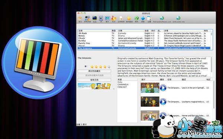Choose CHANNEL4 in the source list
Image resolution: width=223 pixels, height=139 pixels.
coord(123,85)
